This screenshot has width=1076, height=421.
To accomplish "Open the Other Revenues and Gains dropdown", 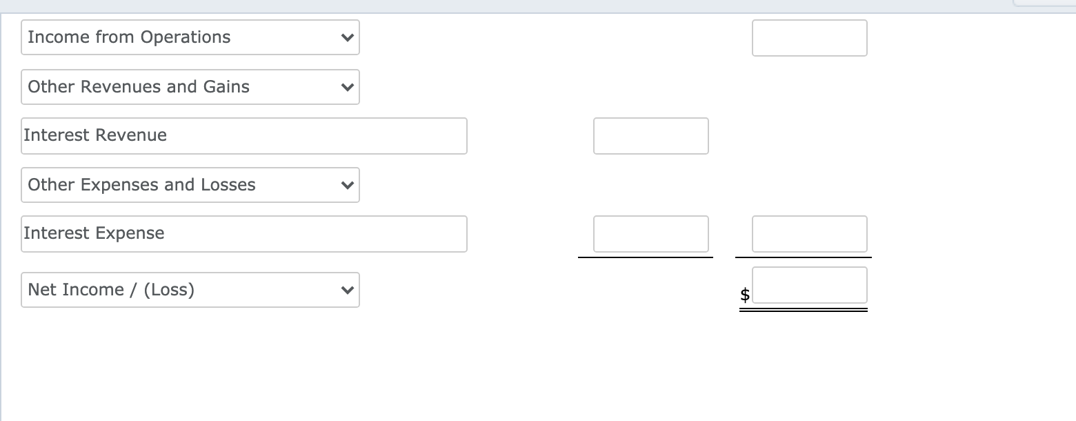I will click(190, 87).
